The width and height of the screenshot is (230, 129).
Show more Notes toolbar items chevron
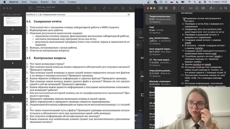(221, 8)
